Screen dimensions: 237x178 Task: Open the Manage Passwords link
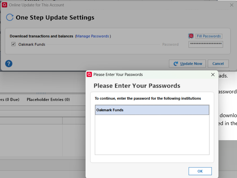92,36
